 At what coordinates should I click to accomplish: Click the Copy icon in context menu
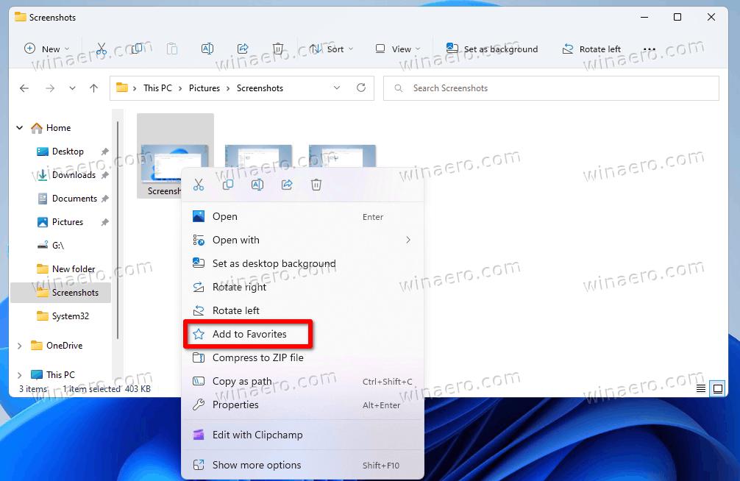coord(228,185)
